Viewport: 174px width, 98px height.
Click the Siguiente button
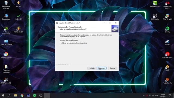click(102, 68)
